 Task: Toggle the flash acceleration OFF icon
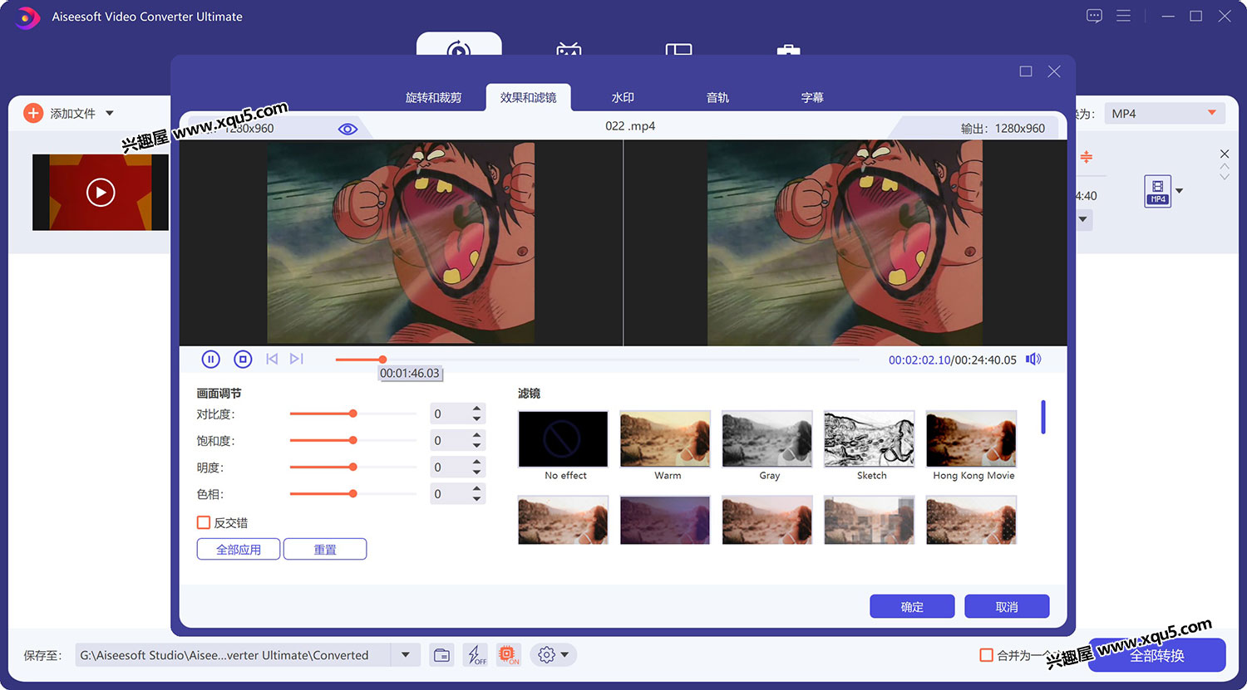[x=476, y=655]
